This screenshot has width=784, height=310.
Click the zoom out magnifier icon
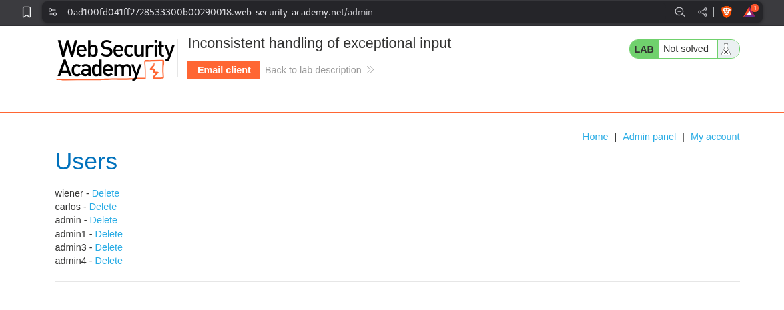(680, 12)
